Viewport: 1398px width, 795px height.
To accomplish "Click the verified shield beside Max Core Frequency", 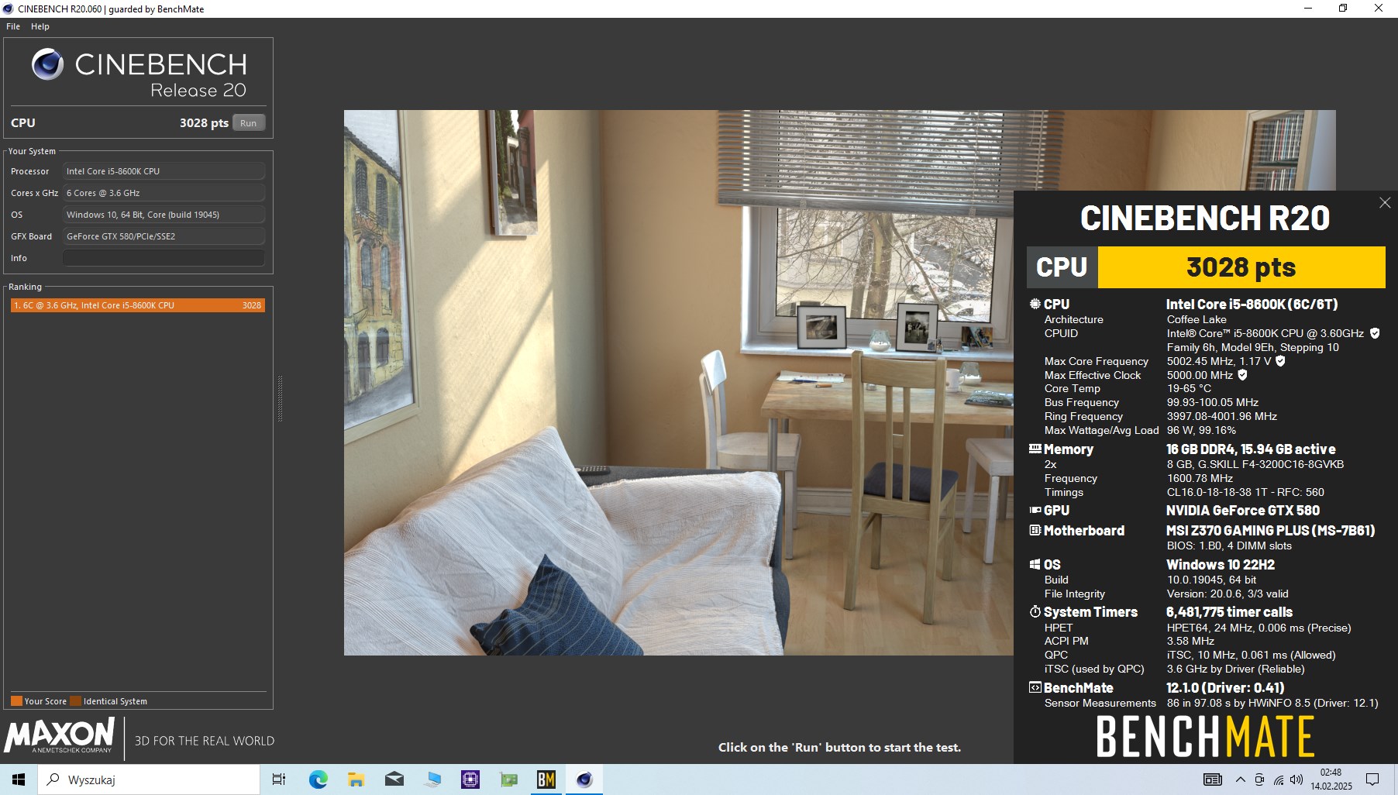I will click(x=1280, y=361).
